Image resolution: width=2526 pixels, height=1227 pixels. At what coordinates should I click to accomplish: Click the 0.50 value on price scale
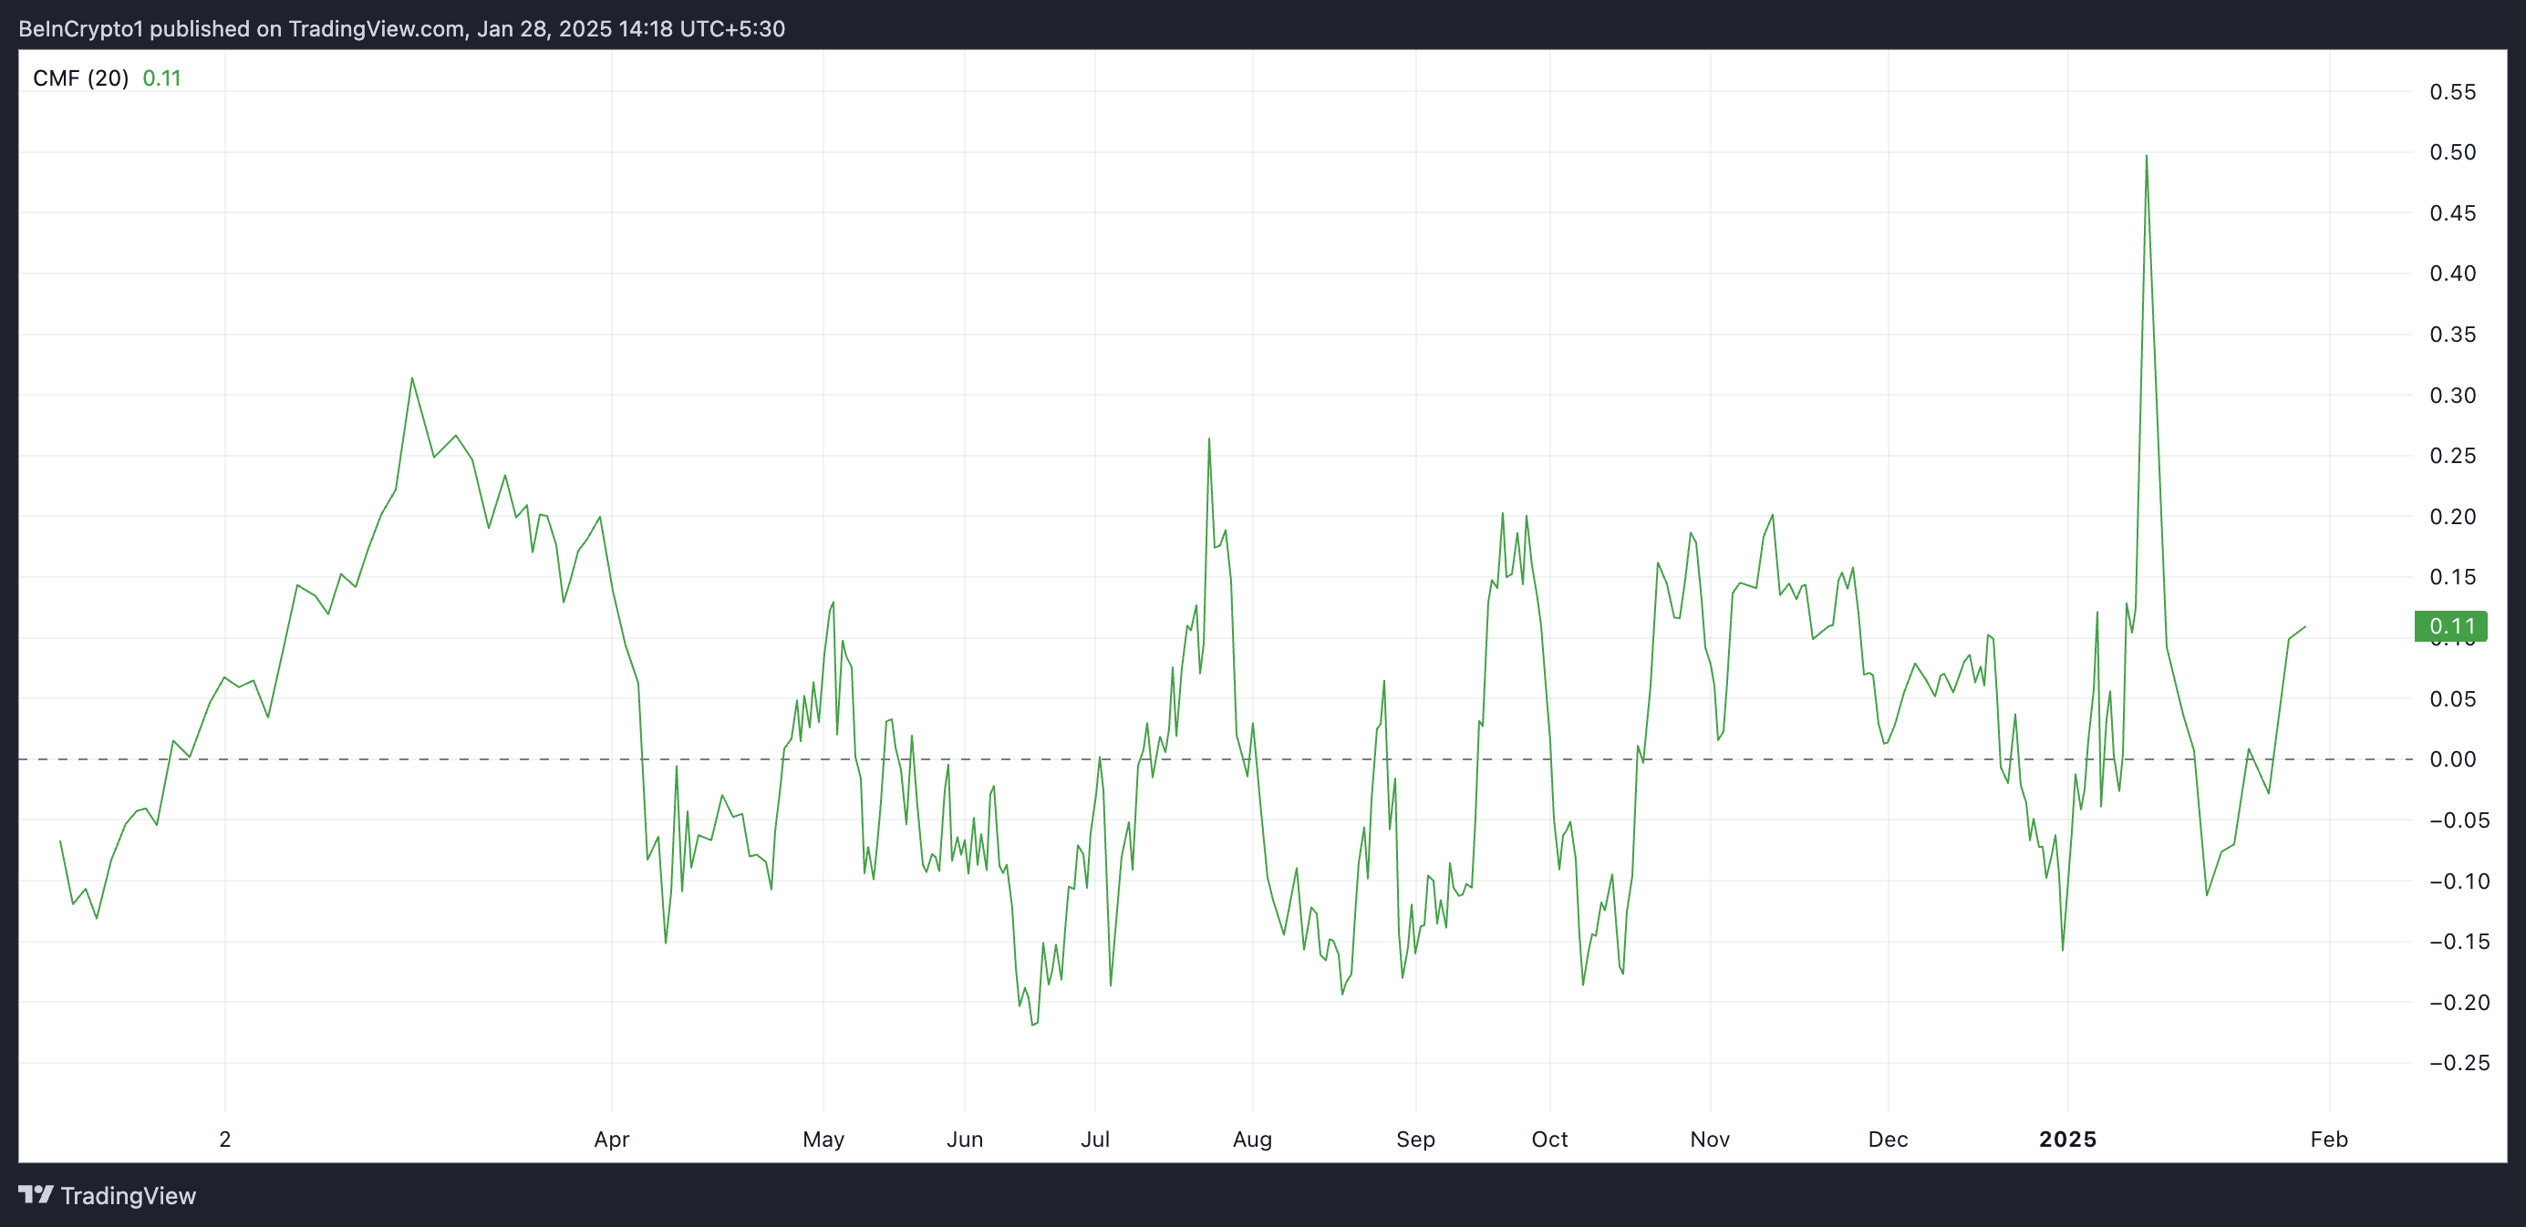pos(2451,152)
